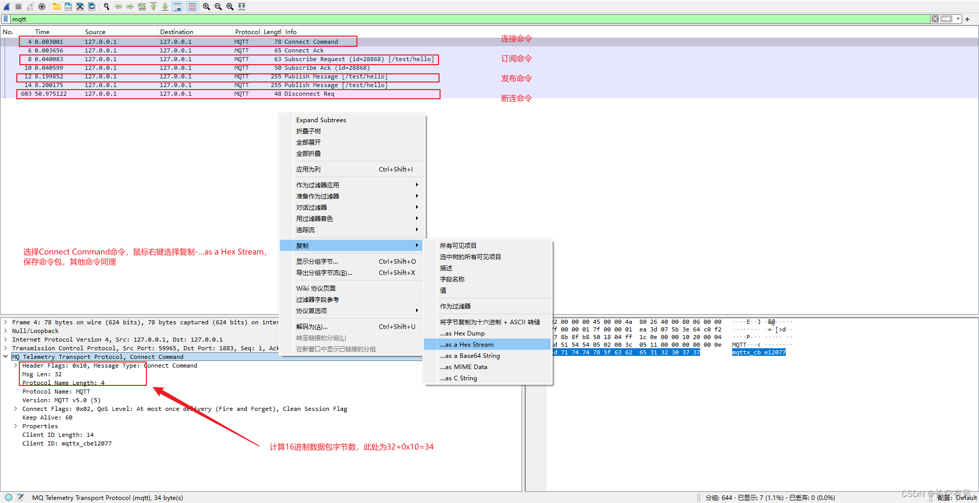Open expert information in status bar
This screenshot has height=503, width=979.
pos(9,497)
